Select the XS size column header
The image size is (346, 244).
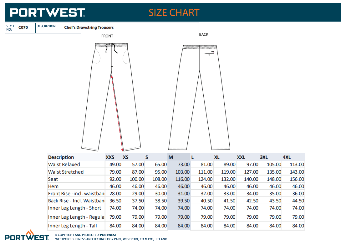tap(125, 157)
